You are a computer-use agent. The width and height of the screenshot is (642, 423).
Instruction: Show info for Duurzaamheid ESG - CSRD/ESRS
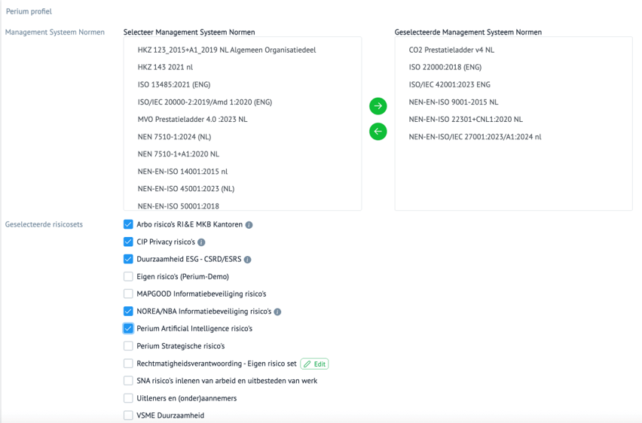[248, 260]
